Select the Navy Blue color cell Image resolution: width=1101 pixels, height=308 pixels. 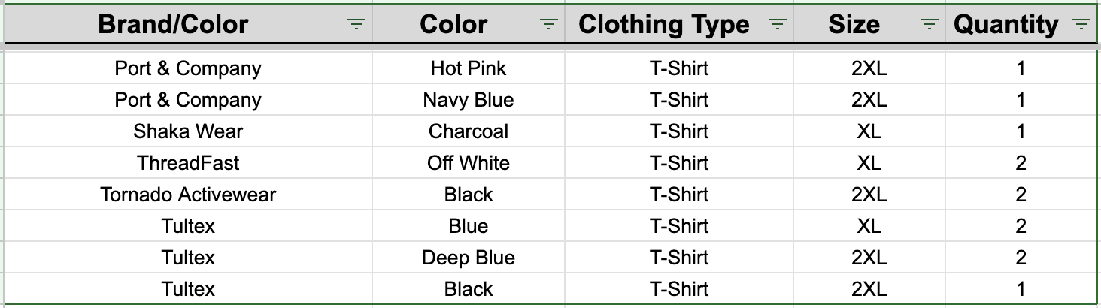point(469,100)
